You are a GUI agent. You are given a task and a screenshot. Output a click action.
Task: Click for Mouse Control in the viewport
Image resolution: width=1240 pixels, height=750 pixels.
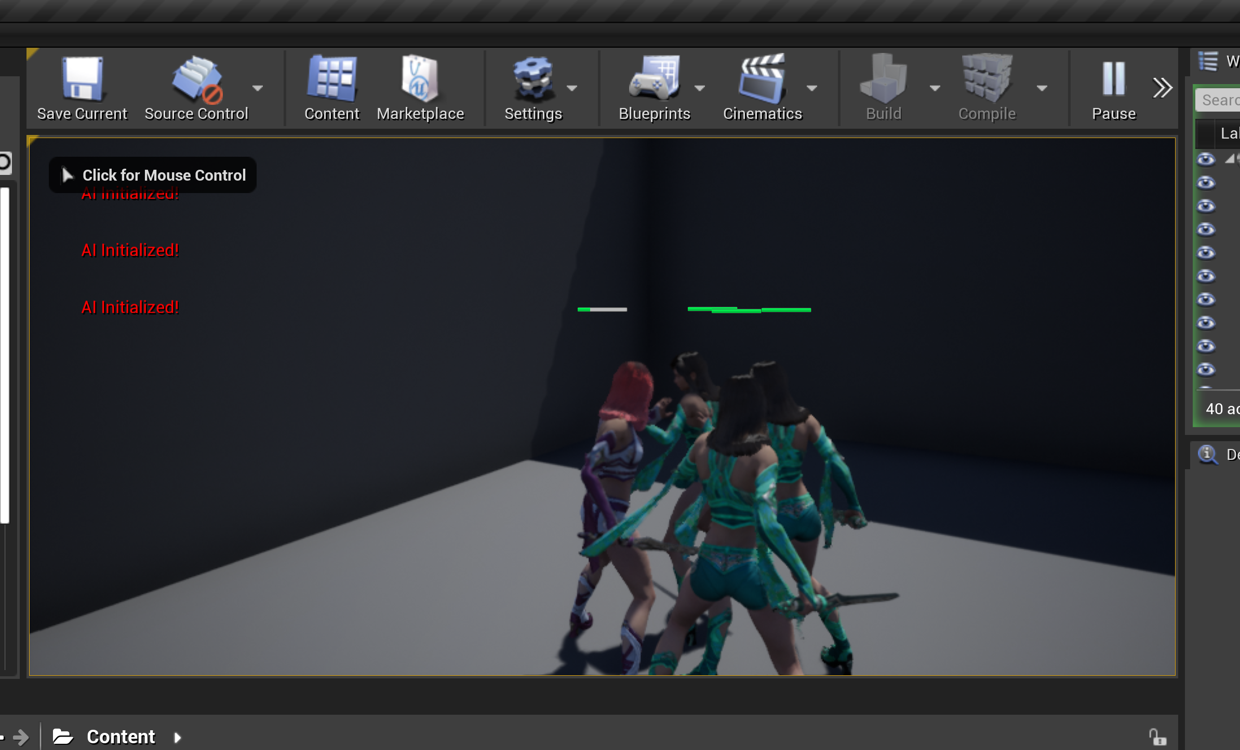pyautogui.click(x=152, y=175)
